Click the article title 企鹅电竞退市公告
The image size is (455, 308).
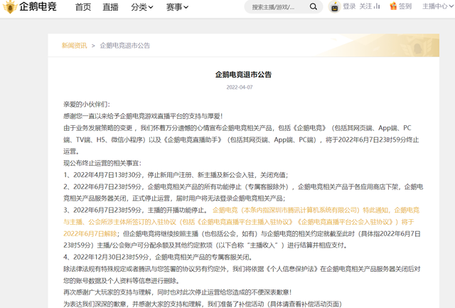(x=243, y=75)
